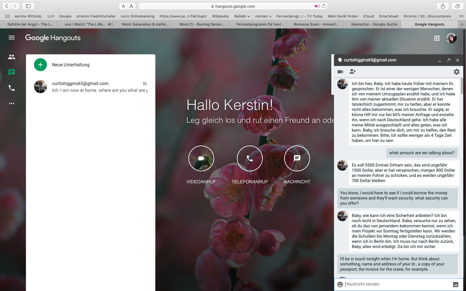Start new conversation with green plus icon
This screenshot has width=466, height=291.
(40, 65)
